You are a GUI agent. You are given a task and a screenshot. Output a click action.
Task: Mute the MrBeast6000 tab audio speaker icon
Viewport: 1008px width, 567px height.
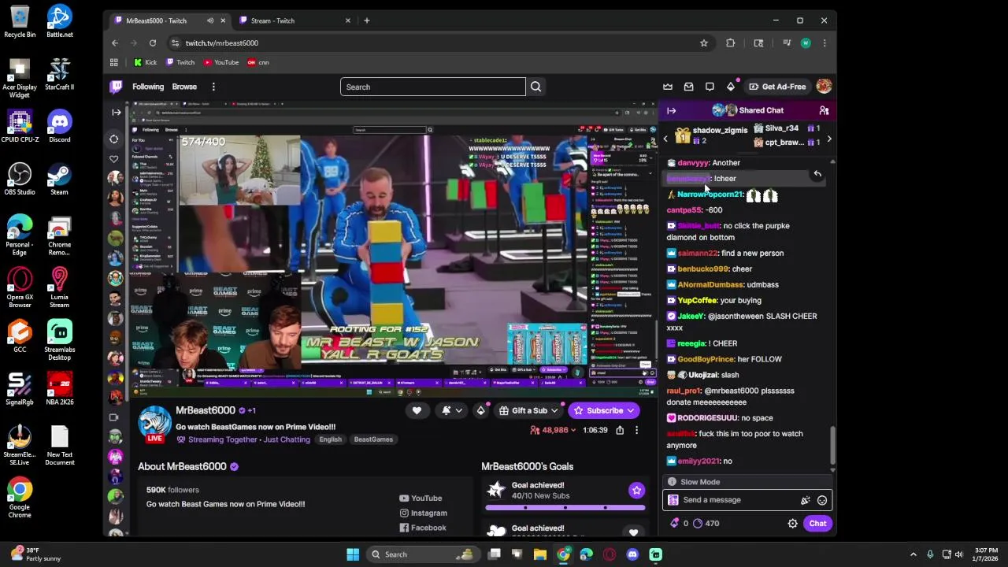(210, 20)
